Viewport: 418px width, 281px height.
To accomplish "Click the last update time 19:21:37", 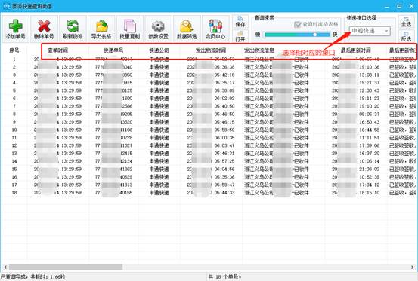I will 369,83.
